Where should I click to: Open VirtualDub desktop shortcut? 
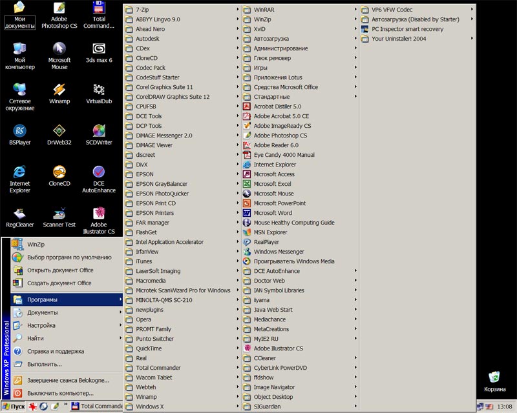99,94
